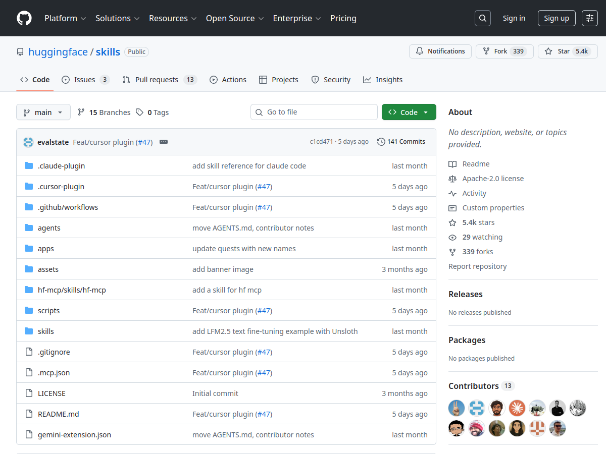This screenshot has height=454, width=606.
Task: Click the GitHub logo in header
Action: pyautogui.click(x=24, y=18)
